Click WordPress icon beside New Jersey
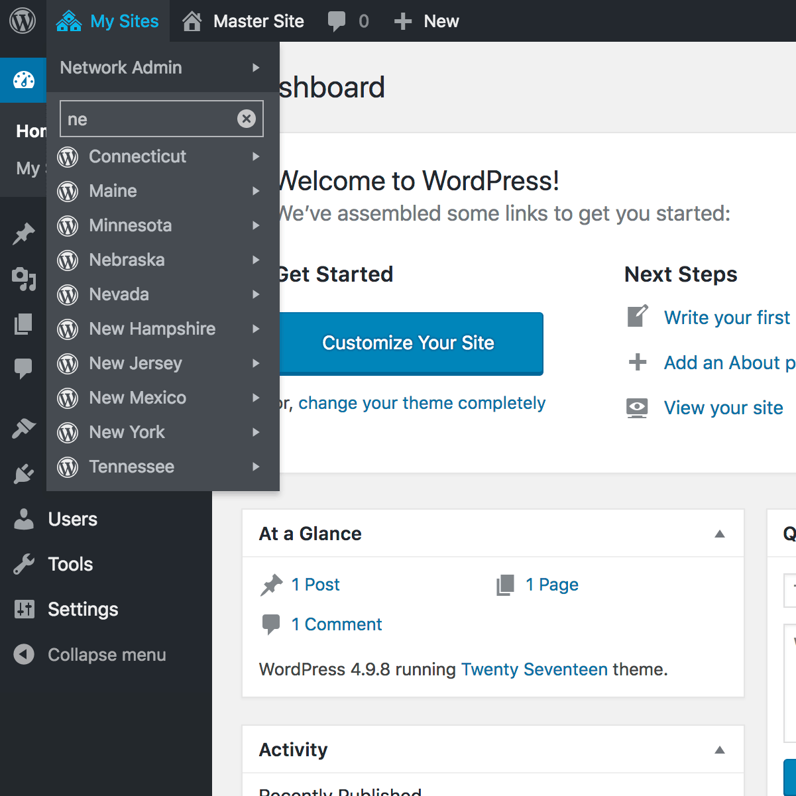This screenshot has width=796, height=796. 68,364
